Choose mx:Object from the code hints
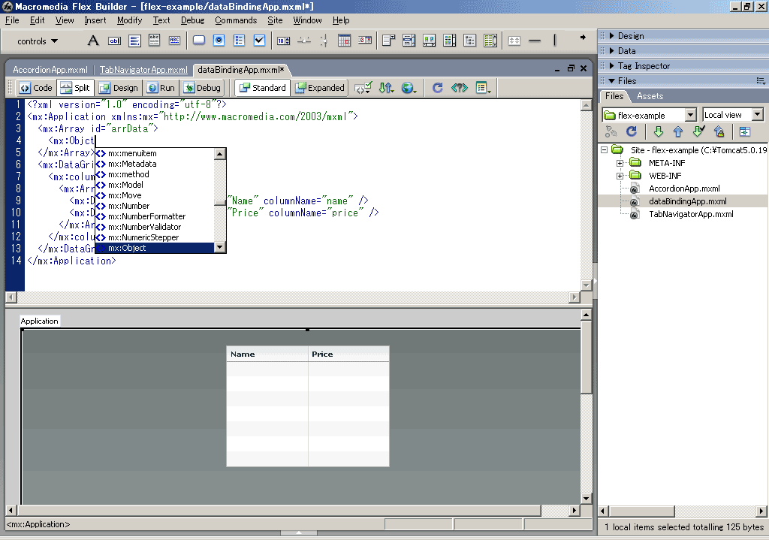 (x=155, y=248)
